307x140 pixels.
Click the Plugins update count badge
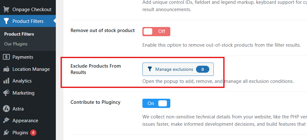pos(33,132)
